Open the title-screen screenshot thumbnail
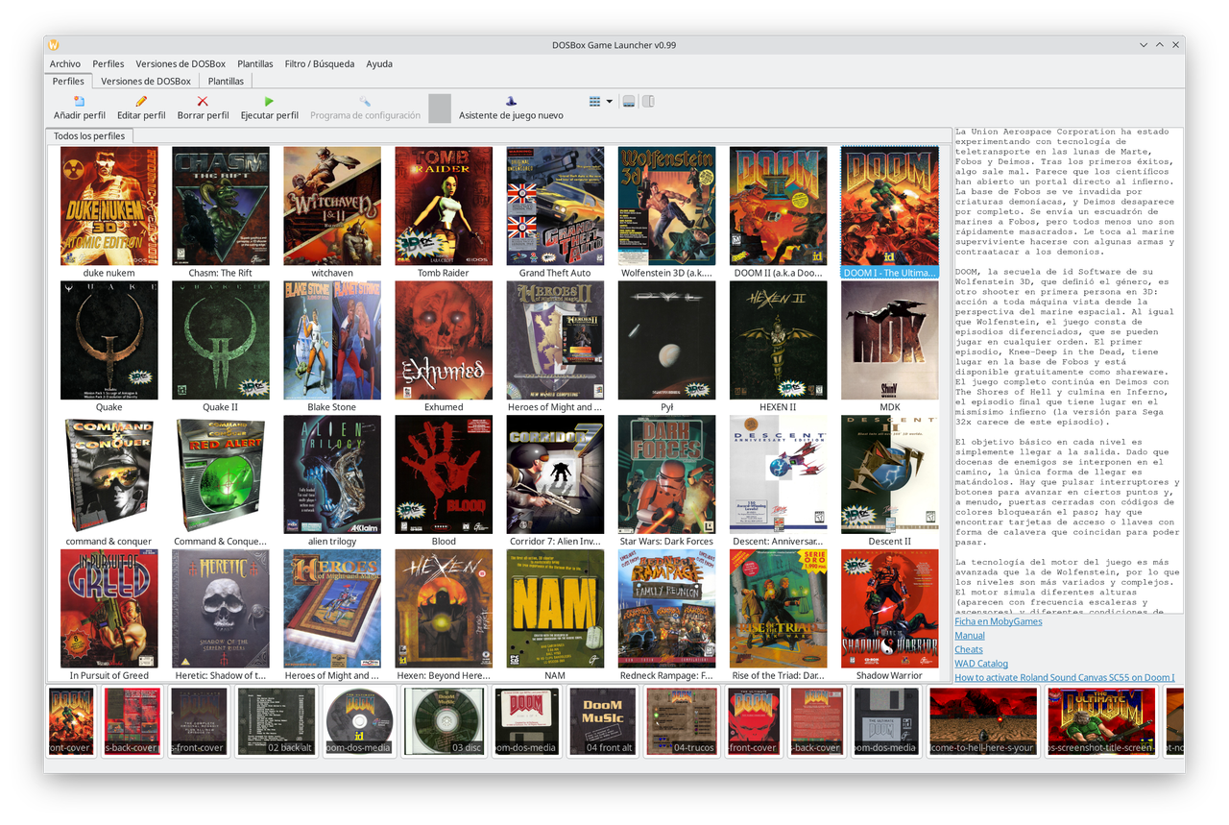Image resolution: width=1229 pixels, height=825 pixels. [x=1100, y=720]
